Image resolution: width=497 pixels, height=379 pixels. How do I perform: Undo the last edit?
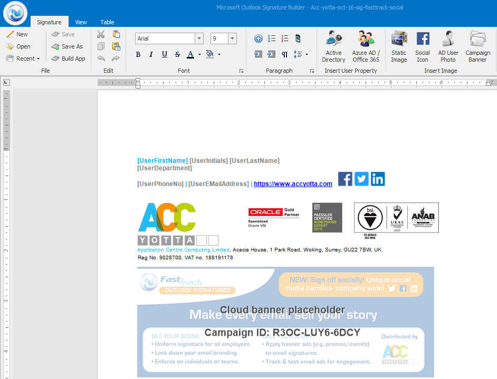101,59
